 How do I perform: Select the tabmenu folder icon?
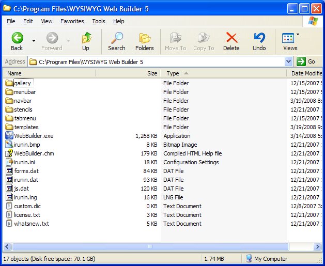pos(9,118)
